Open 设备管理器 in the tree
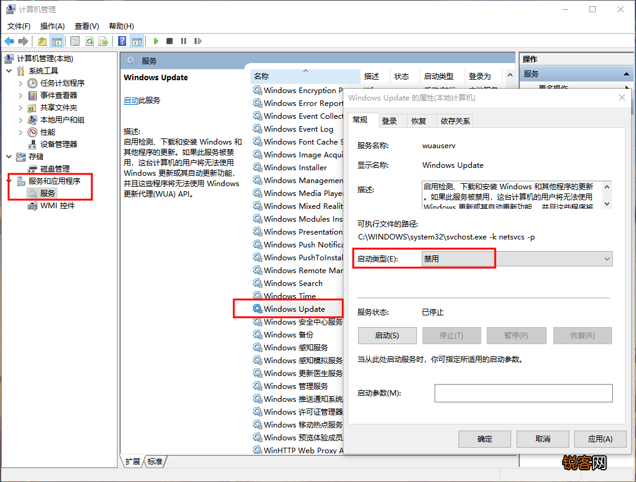Screen dimensions: 636x482 59,144
